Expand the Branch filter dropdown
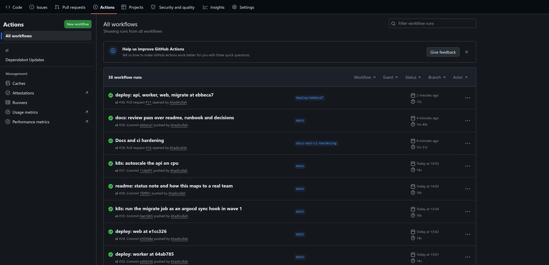The image size is (549, 265). (437, 77)
